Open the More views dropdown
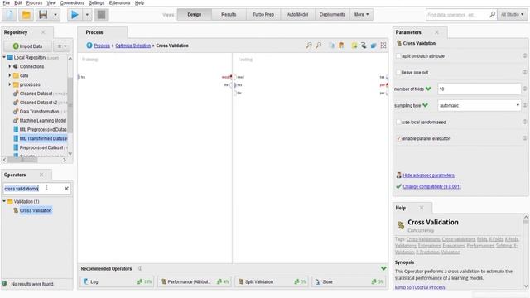The image size is (530, 298). pos(361,15)
